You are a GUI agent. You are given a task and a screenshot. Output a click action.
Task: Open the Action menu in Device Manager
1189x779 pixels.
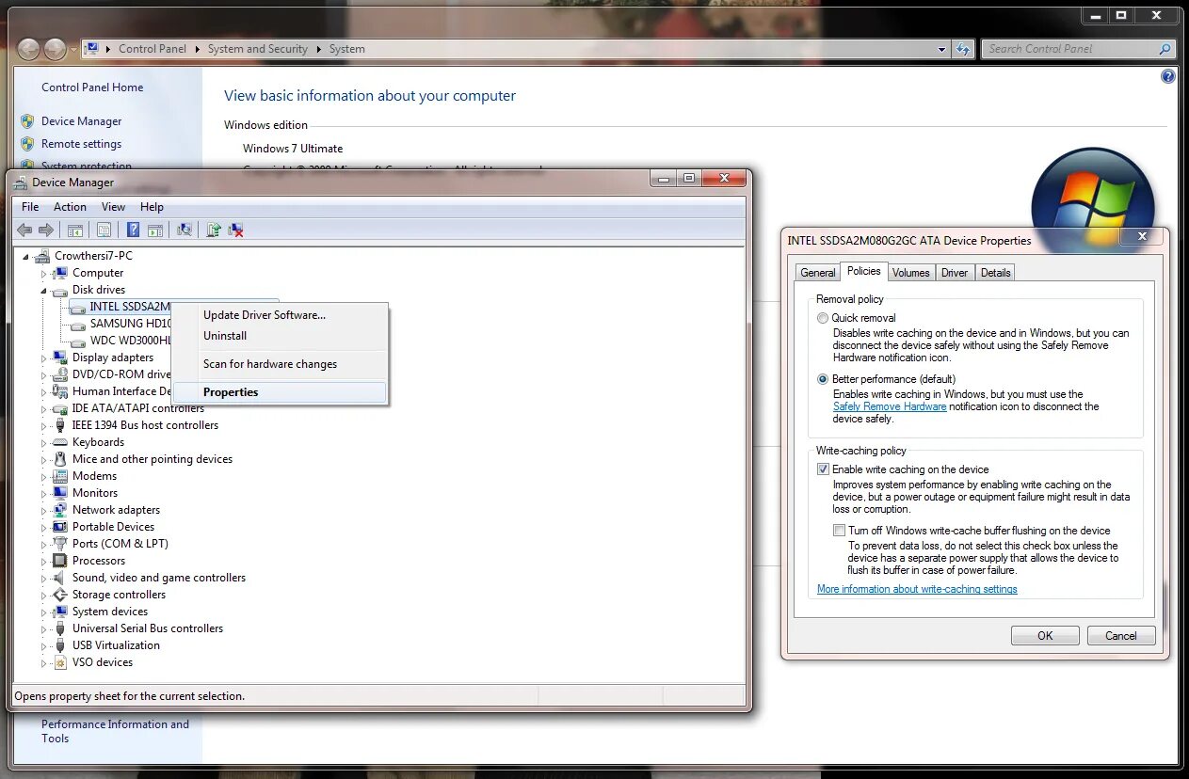pyautogui.click(x=70, y=206)
